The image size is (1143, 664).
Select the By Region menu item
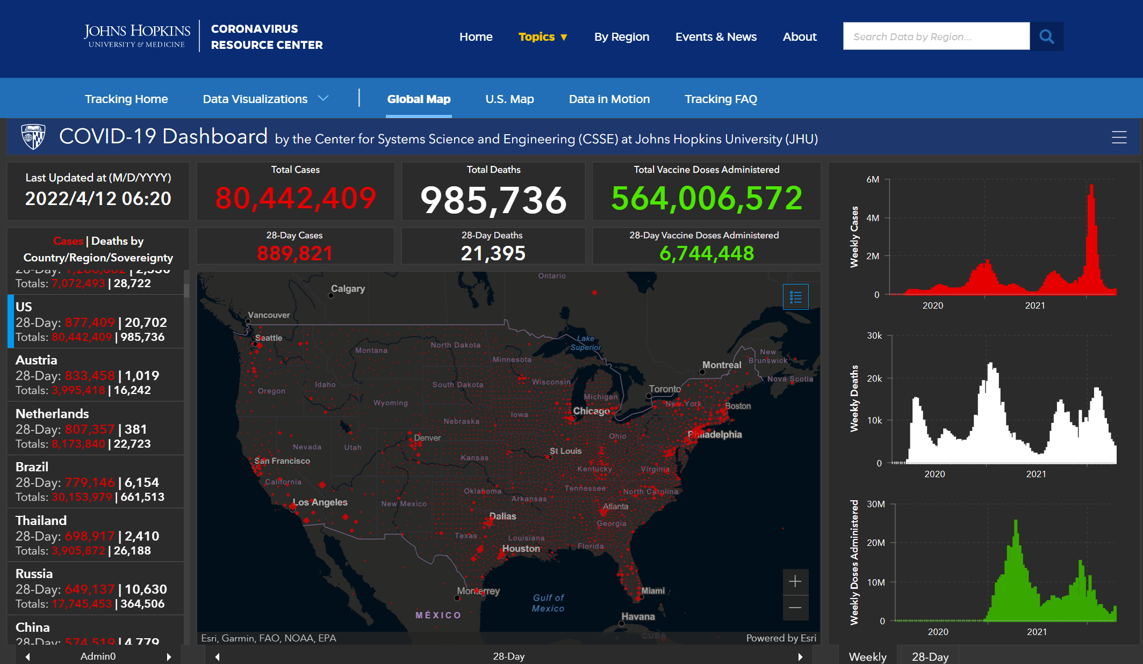pos(622,37)
